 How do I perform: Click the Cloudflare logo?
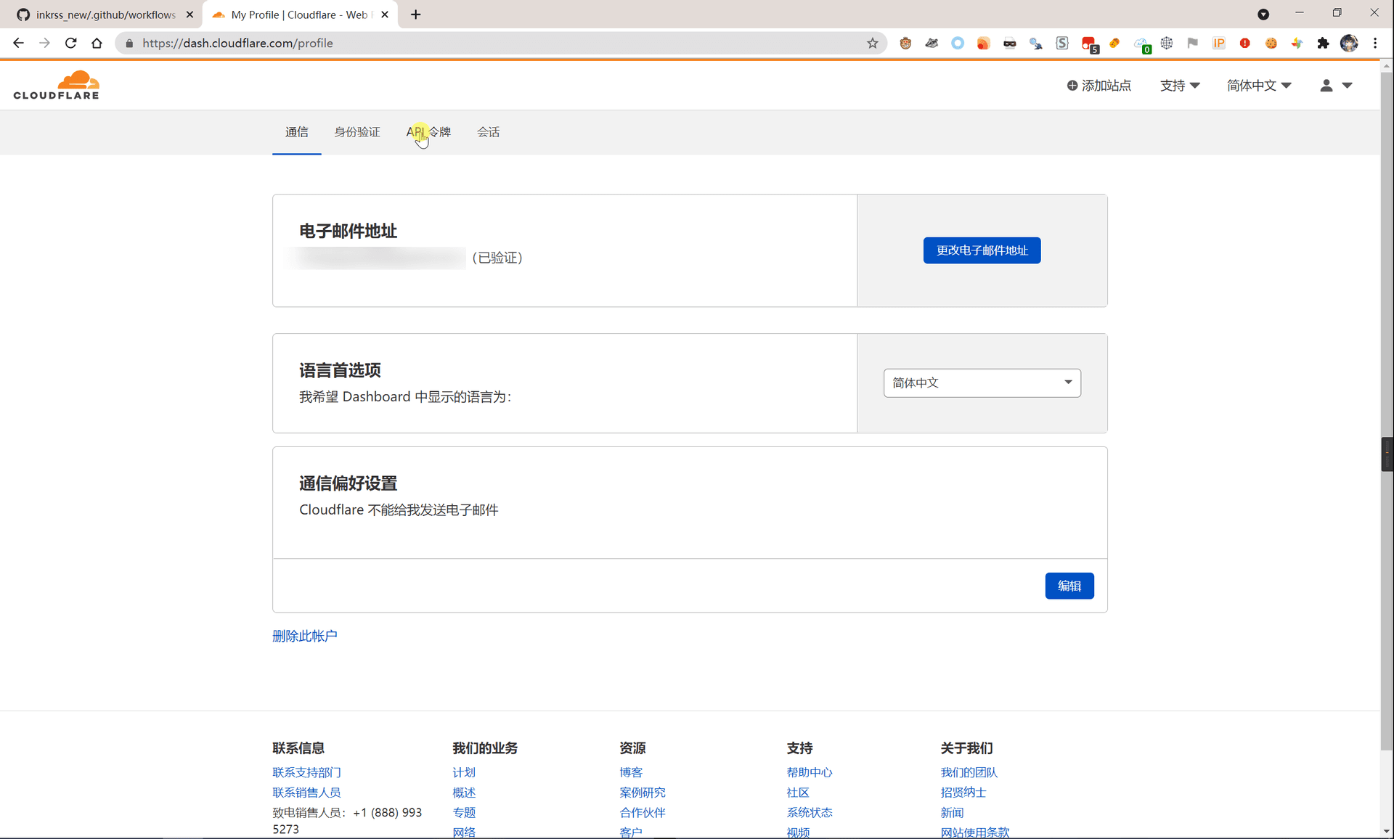pyautogui.click(x=57, y=85)
